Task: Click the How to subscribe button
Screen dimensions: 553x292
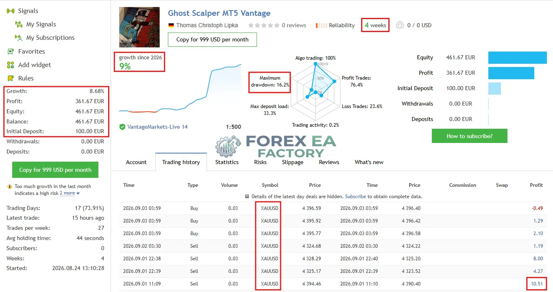Action: pyautogui.click(x=470, y=136)
